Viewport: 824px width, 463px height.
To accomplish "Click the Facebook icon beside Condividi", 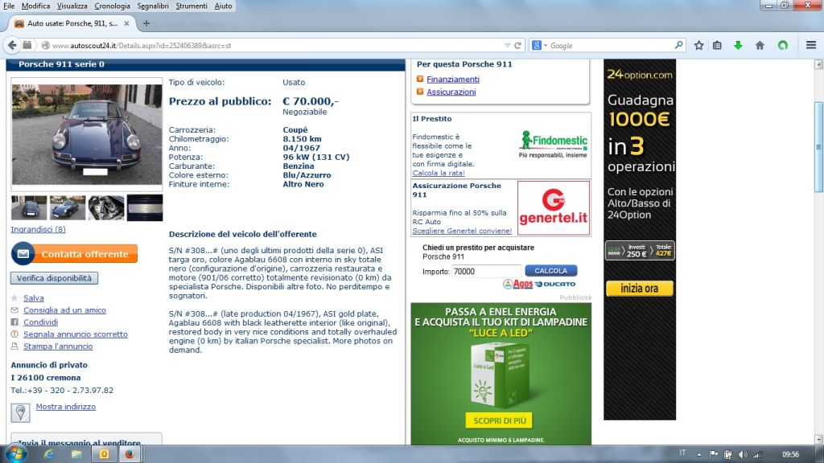I will (x=14, y=322).
